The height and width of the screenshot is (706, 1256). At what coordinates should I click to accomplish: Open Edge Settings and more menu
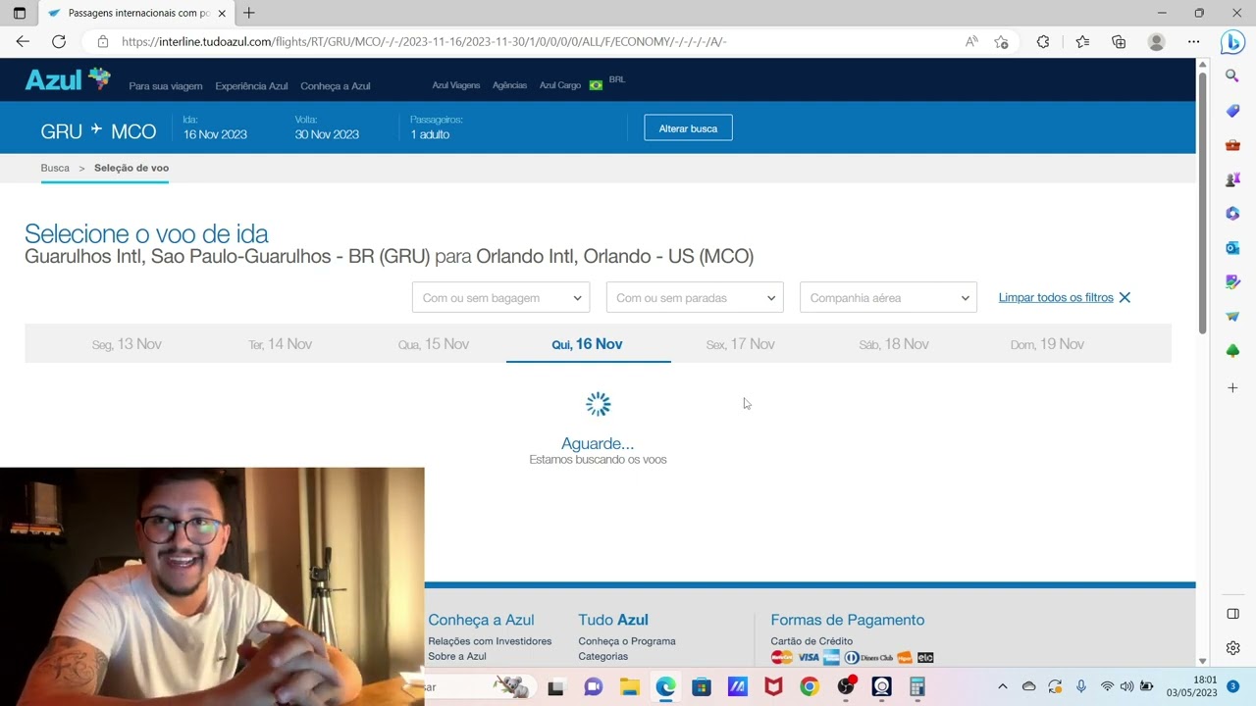(1193, 41)
